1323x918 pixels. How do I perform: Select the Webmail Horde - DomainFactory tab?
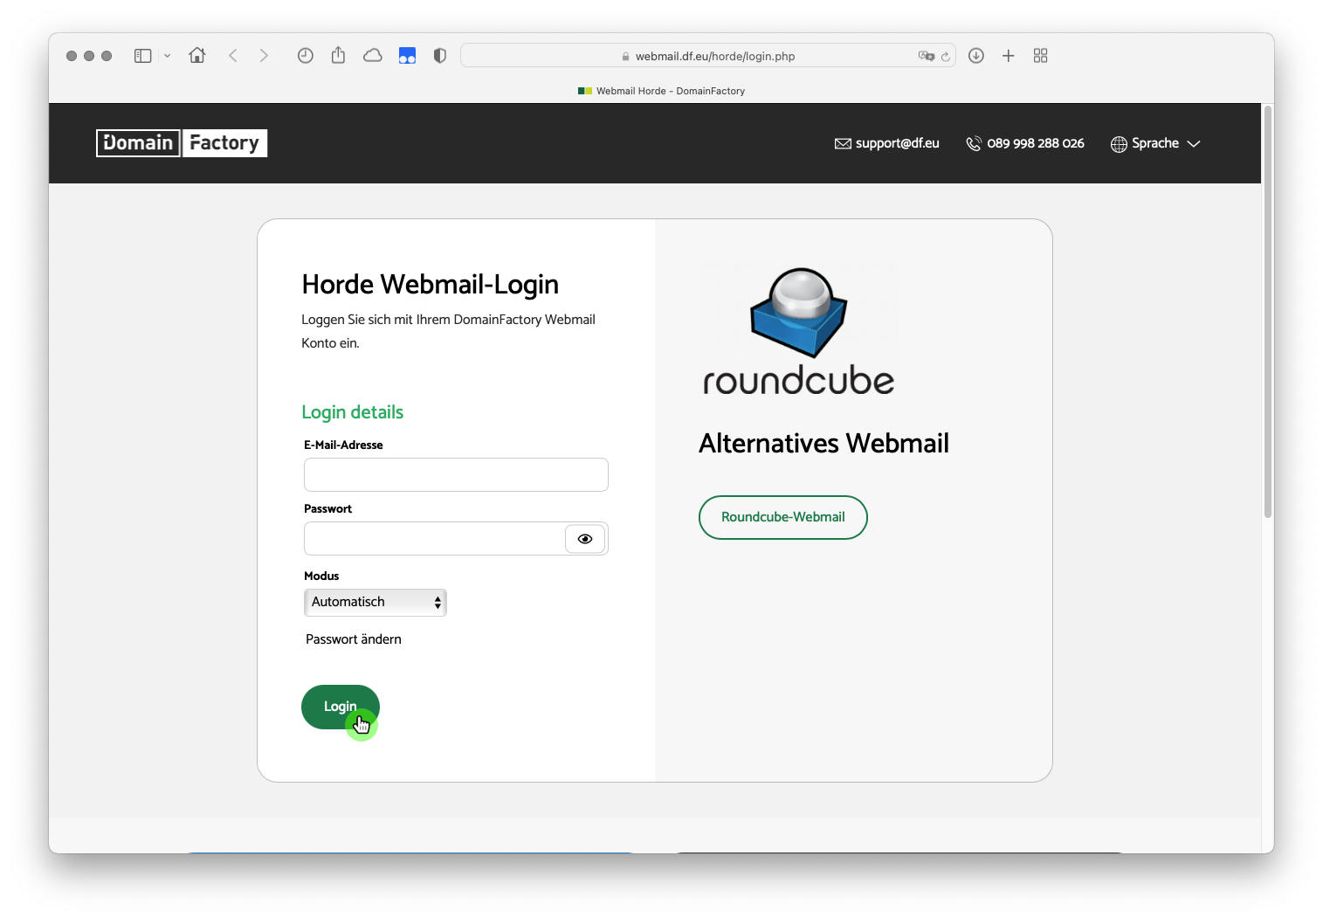pos(661,91)
